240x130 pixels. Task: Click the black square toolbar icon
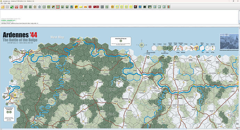(x=135, y=7)
